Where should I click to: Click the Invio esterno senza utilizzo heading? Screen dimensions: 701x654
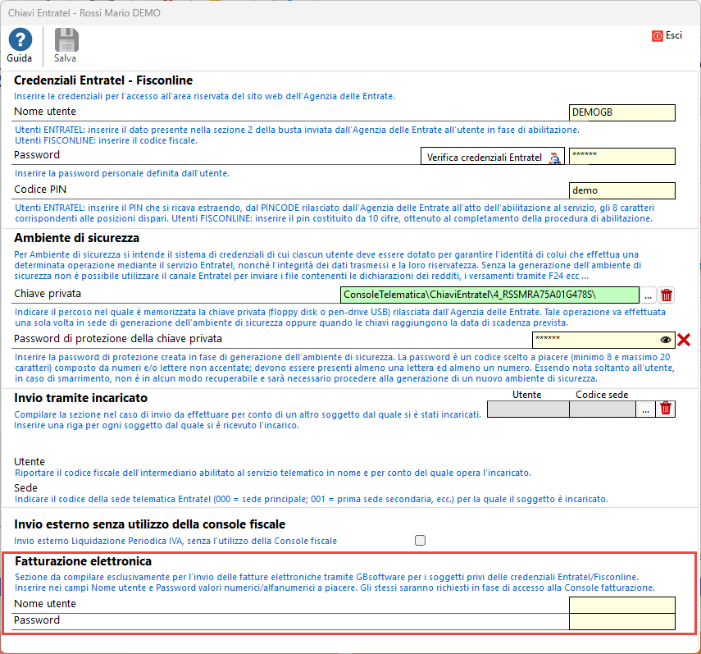click(x=149, y=524)
